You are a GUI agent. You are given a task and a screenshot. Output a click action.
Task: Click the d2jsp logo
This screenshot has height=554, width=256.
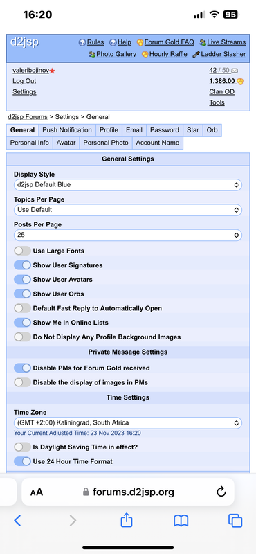[24, 42]
